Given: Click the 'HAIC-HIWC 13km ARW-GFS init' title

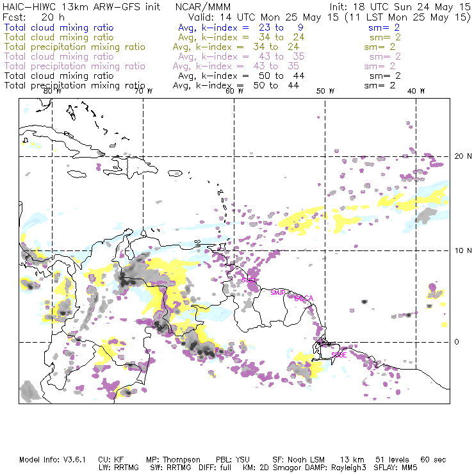Looking at the screenshot, I should [x=81, y=6].
